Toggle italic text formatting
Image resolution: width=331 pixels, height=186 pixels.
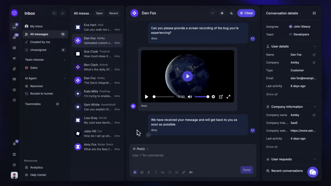point(156,172)
